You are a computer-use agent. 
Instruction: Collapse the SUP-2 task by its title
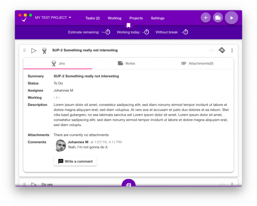click(85, 50)
